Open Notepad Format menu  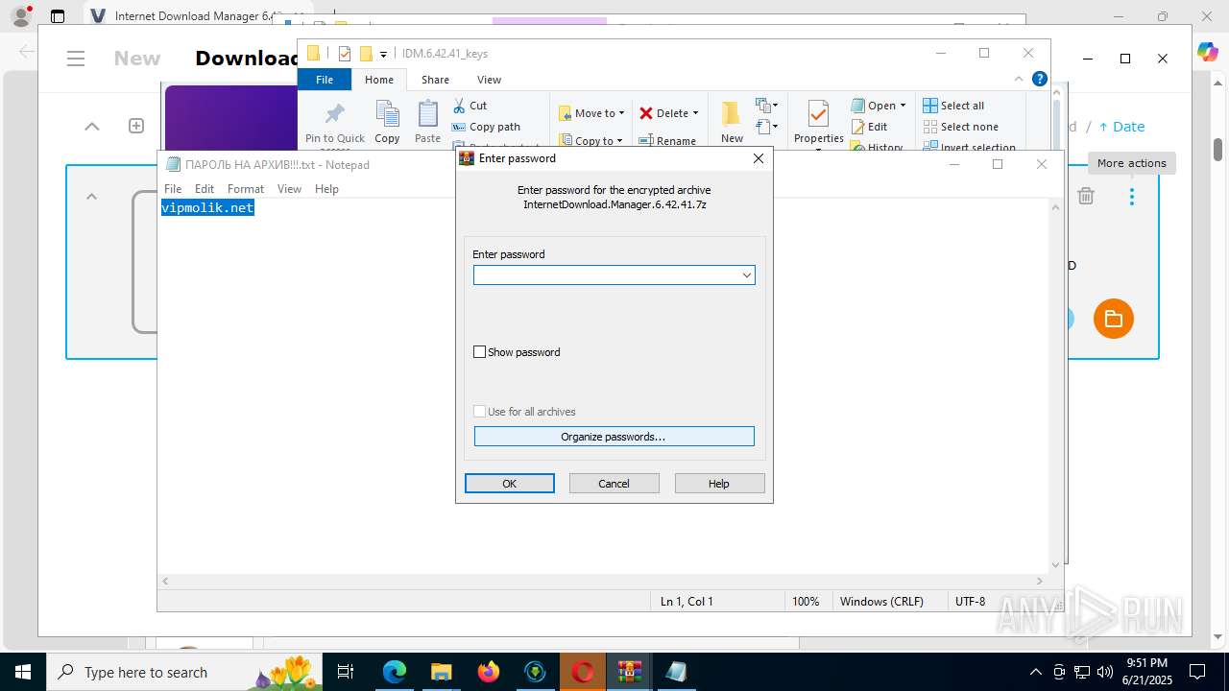coord(246,189)
